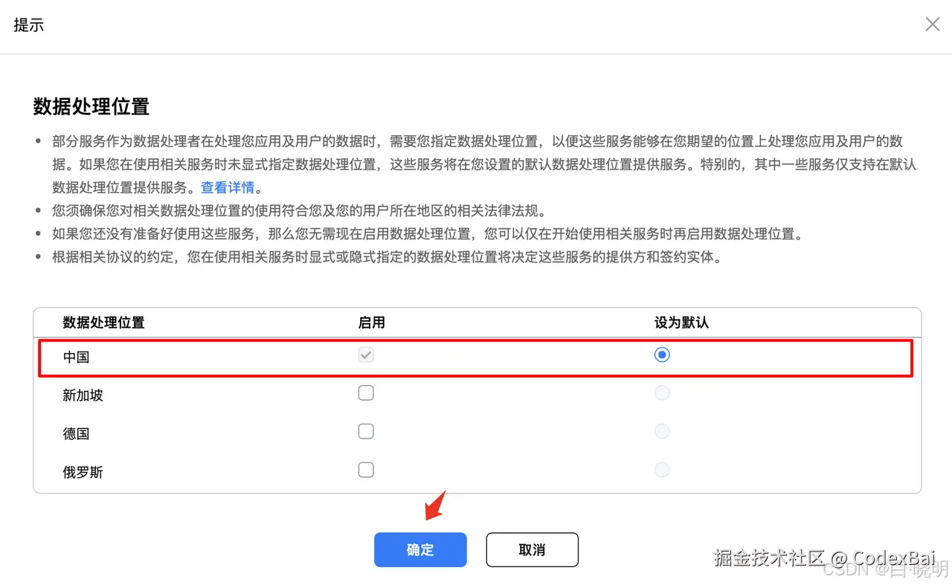
Task: Select 中国 as the default location
Action: 662,355
